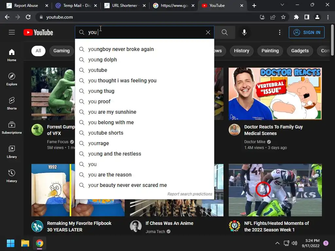Show hidden system tray icons
The width and height of the screenshot is (335, 251).
click(277, 243)
